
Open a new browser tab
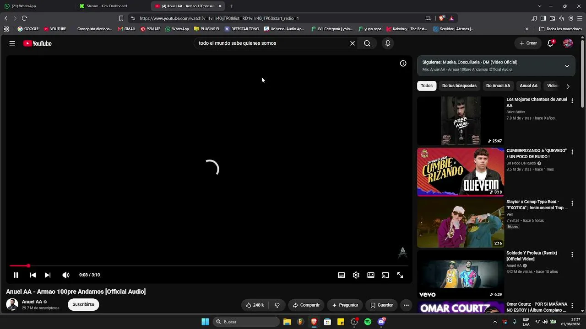pyautogui.click(x=231, y=6)
